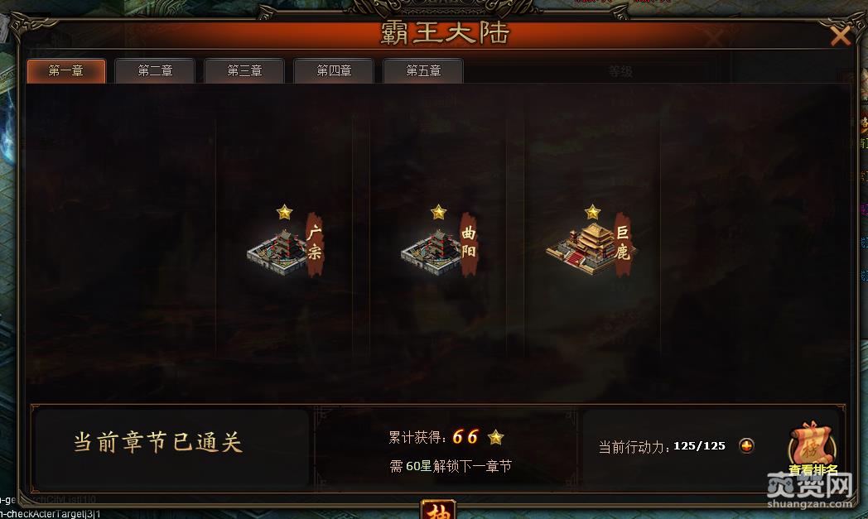The height and width of the screenshot is (519, 868).
Task: Click the 广宗 red name banner
Action: point(315,244)
